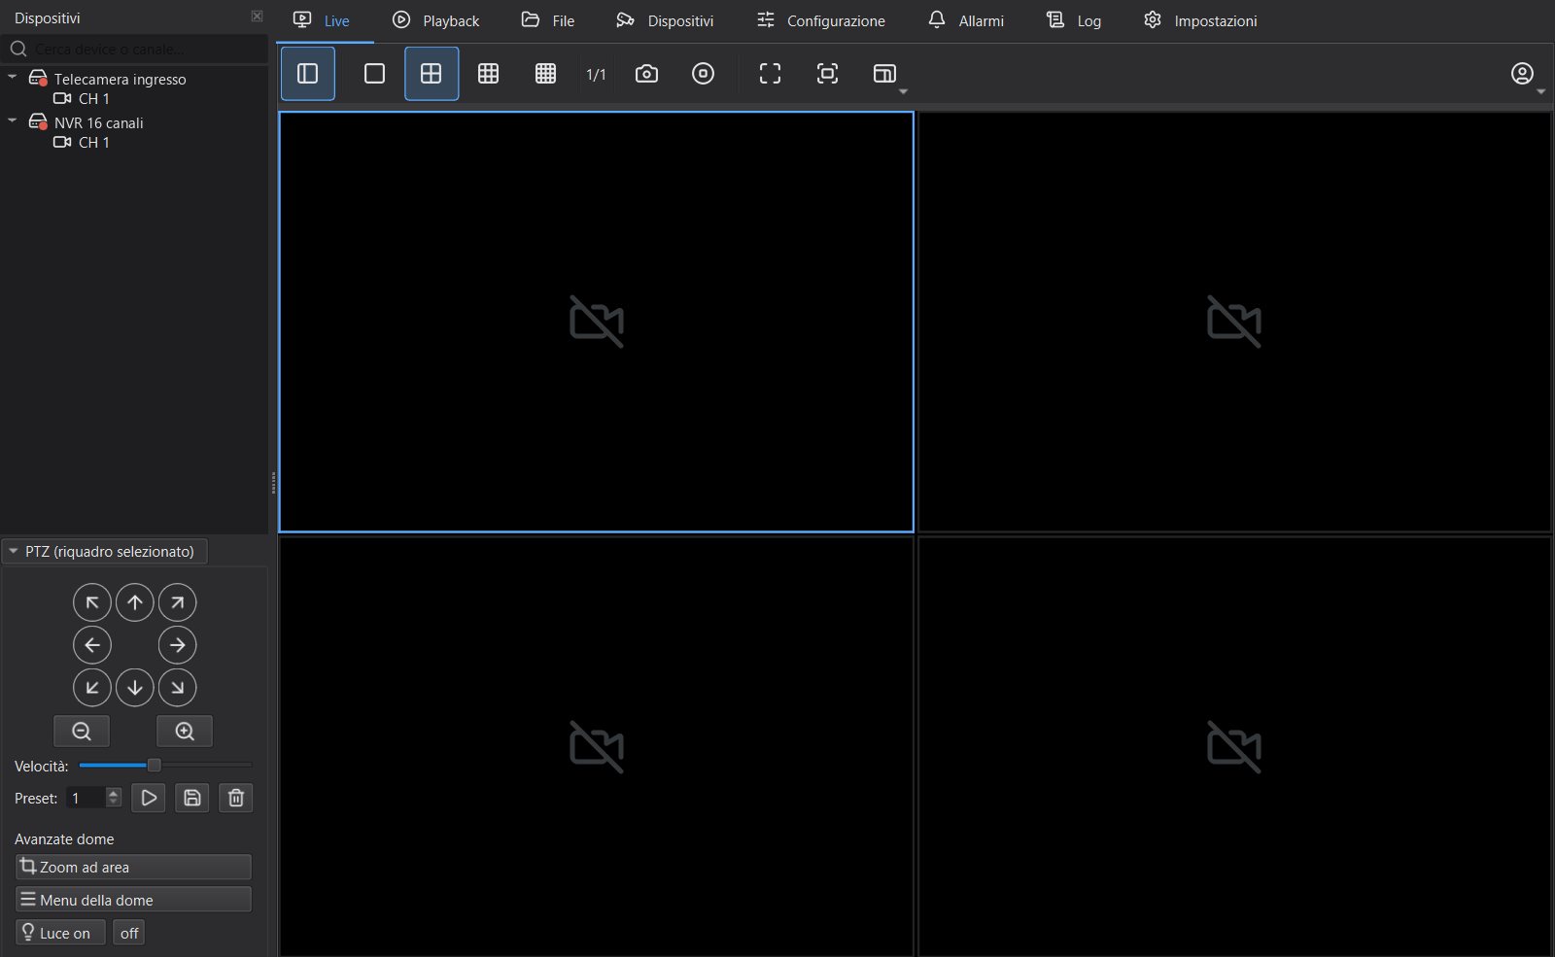Image resolution: width=1555 pixels, height=957 pixels.
Task: Switch to the Configurazione tab
Action: pyautogui.click(x=821, y=20)
